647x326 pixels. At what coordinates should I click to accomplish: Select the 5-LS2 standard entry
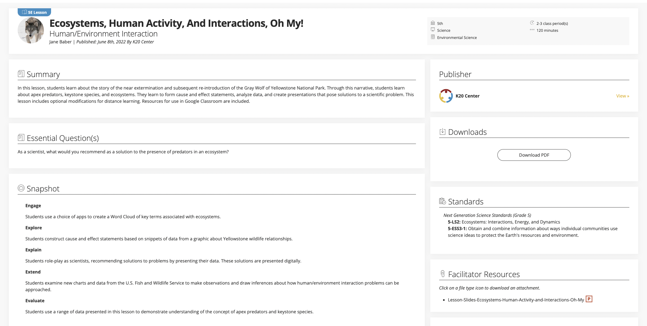(x=504, y=222)
